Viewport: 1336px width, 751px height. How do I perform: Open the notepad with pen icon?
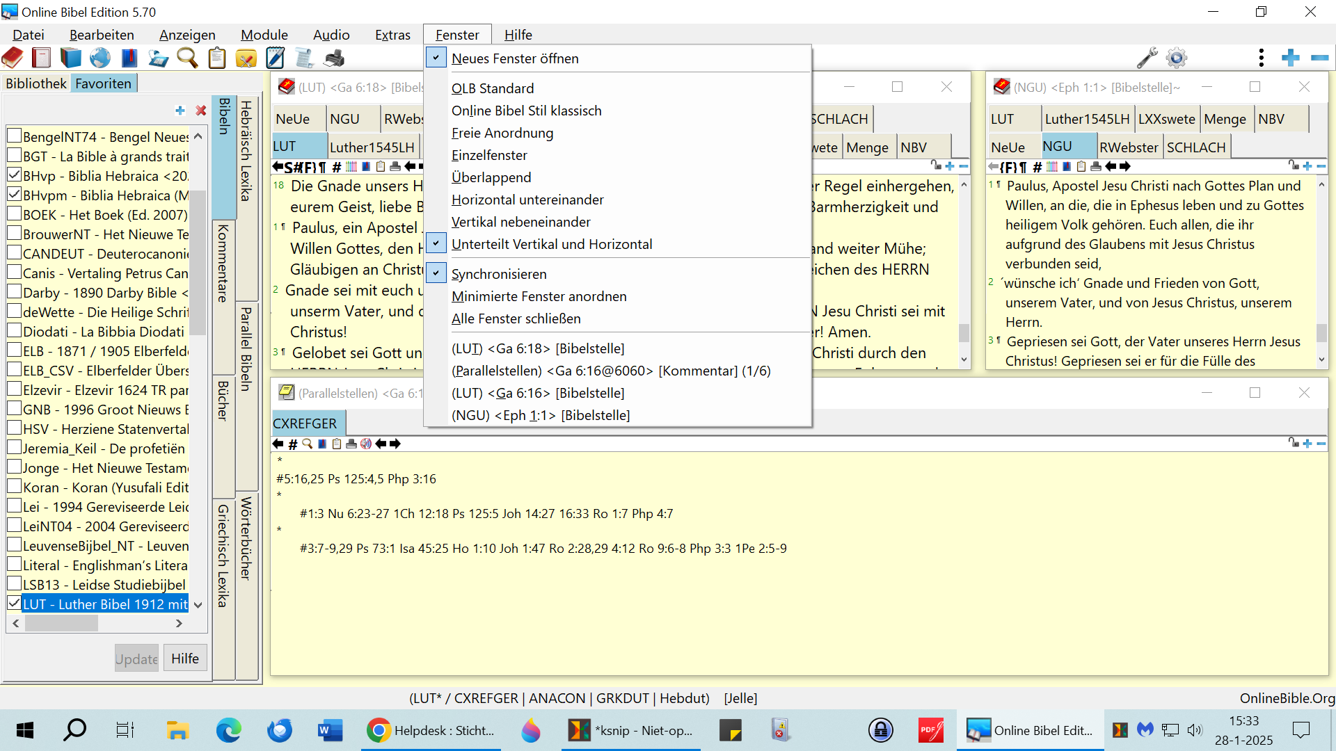276,58
